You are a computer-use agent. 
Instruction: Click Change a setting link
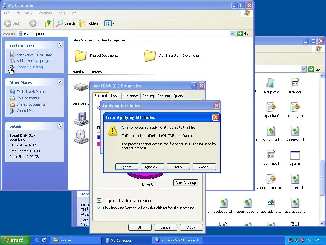(x=30, y=67)
